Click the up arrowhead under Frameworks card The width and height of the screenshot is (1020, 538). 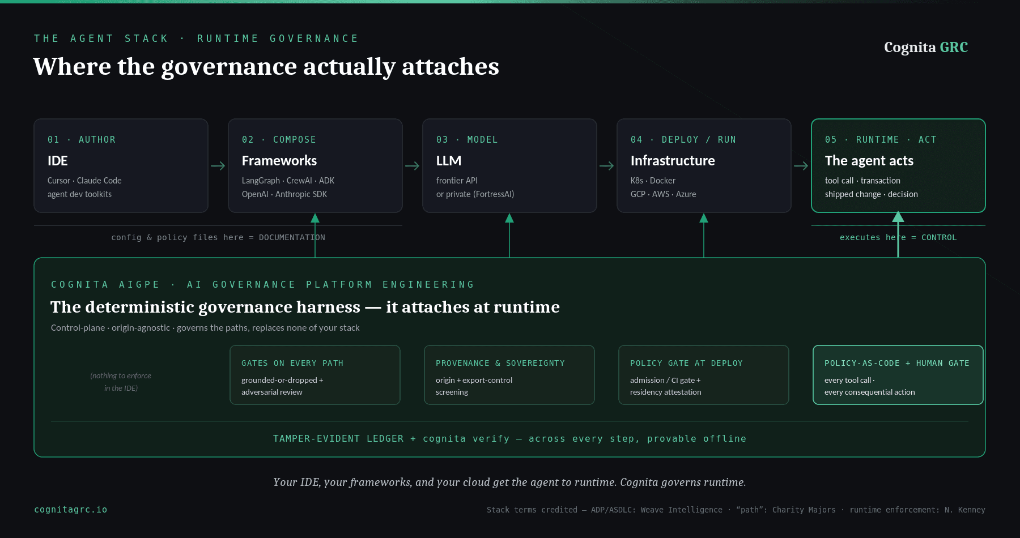(x=315, y=218)
